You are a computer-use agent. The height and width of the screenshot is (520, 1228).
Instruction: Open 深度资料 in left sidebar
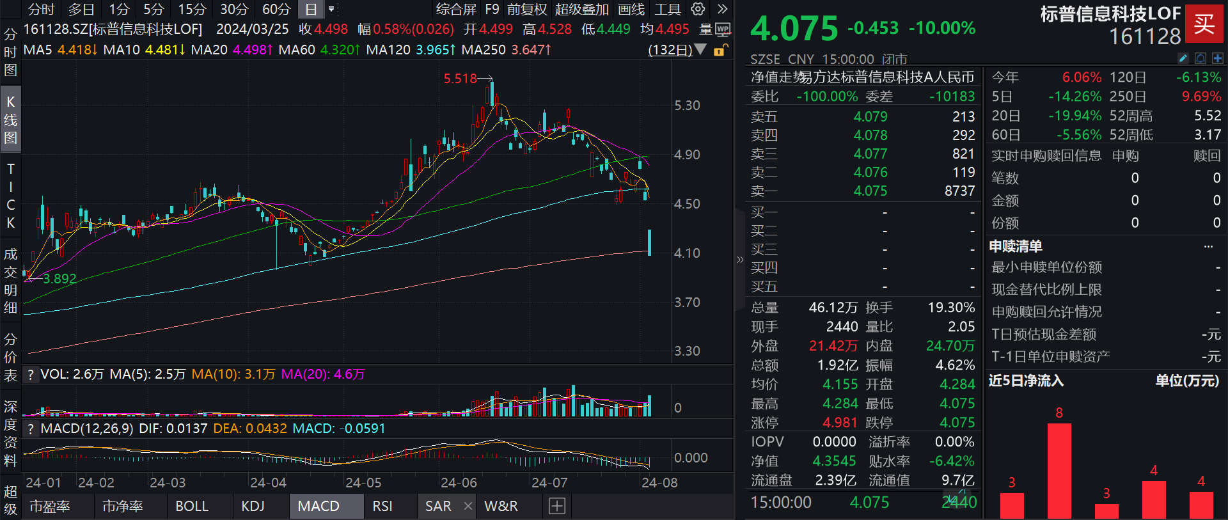tap(10, 433)
